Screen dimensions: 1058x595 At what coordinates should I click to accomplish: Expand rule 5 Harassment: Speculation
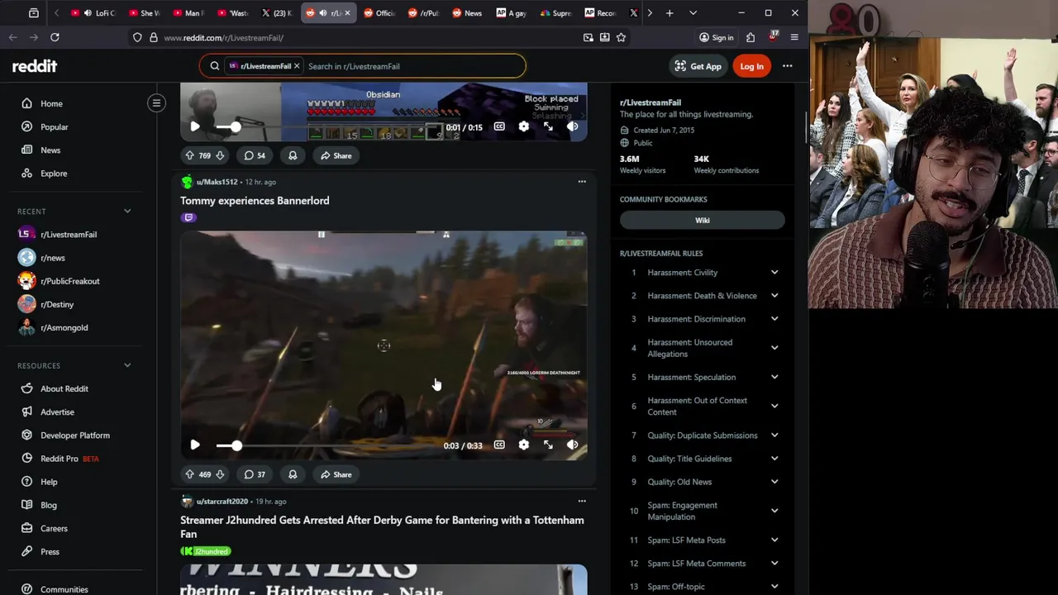[x=774, y=377]
